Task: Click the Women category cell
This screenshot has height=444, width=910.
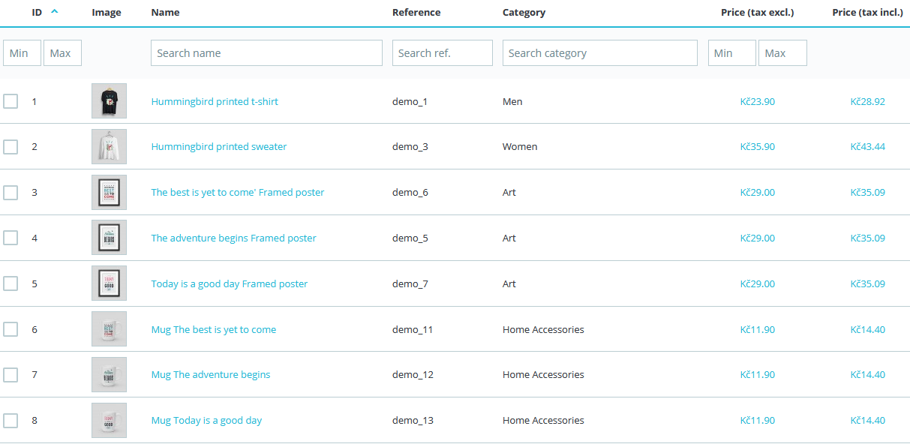Action: click(x=520, y=147)
